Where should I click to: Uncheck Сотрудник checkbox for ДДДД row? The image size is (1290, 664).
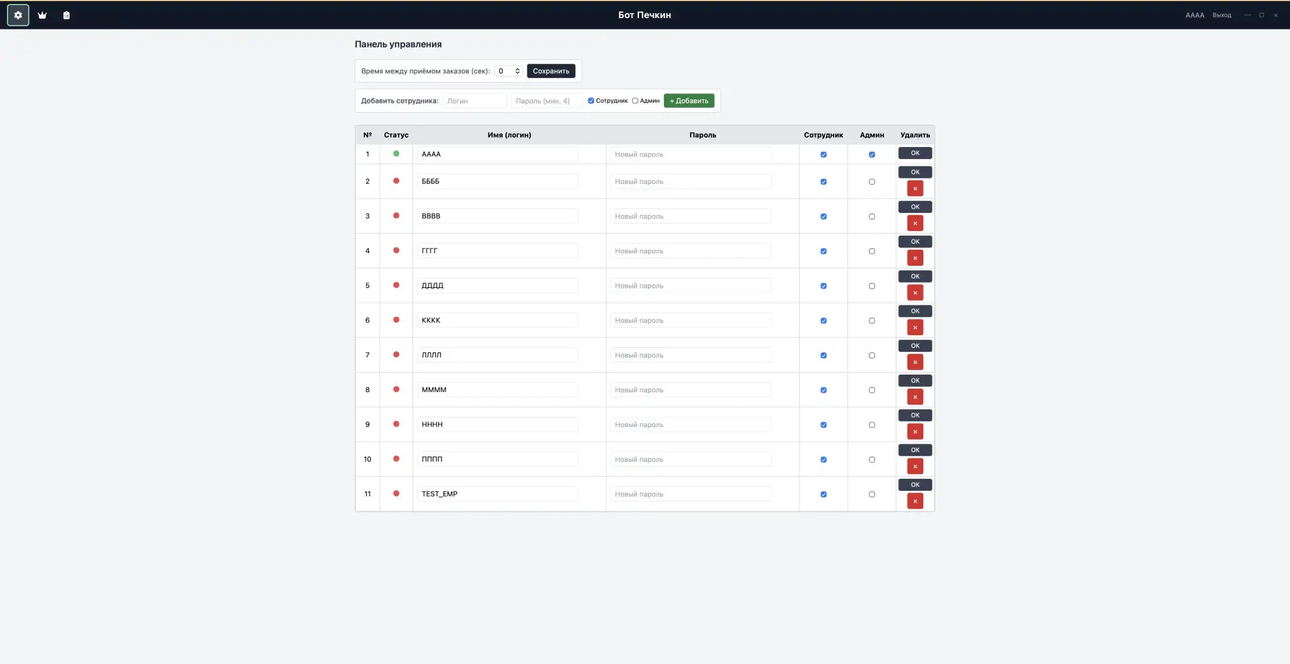(x=824, y=286)
